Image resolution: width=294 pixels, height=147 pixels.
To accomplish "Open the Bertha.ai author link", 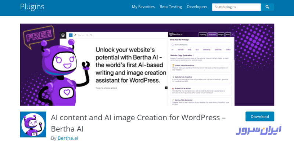I will pyautogui.click(x=68, y=138).
